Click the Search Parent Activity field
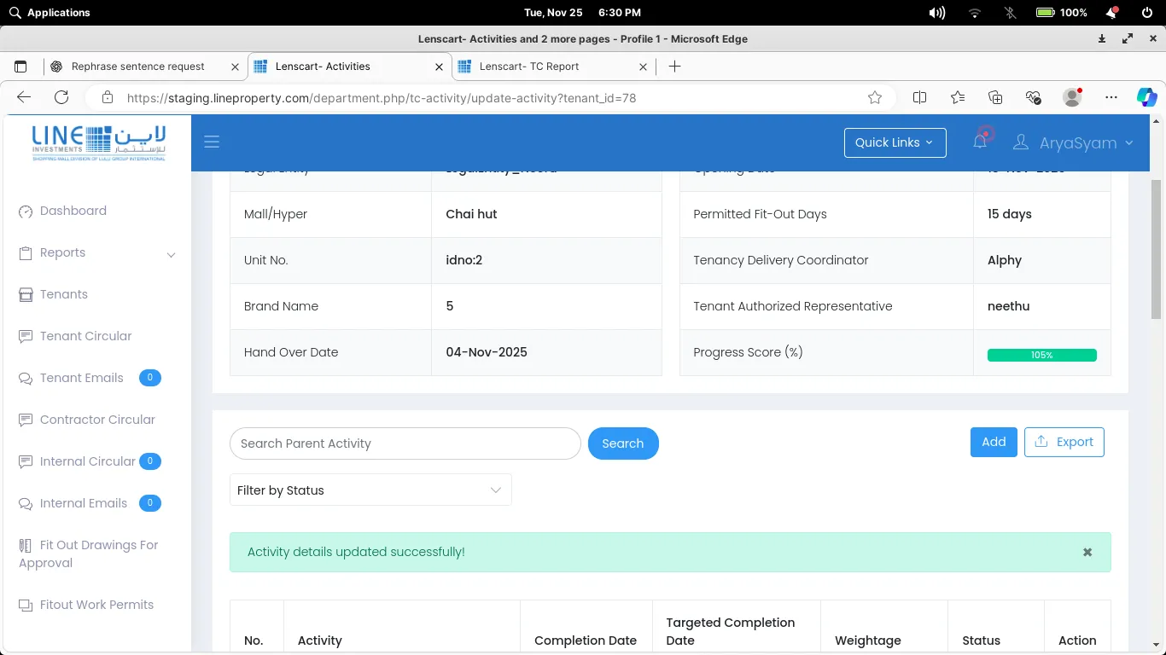 (x=405, y=443)
